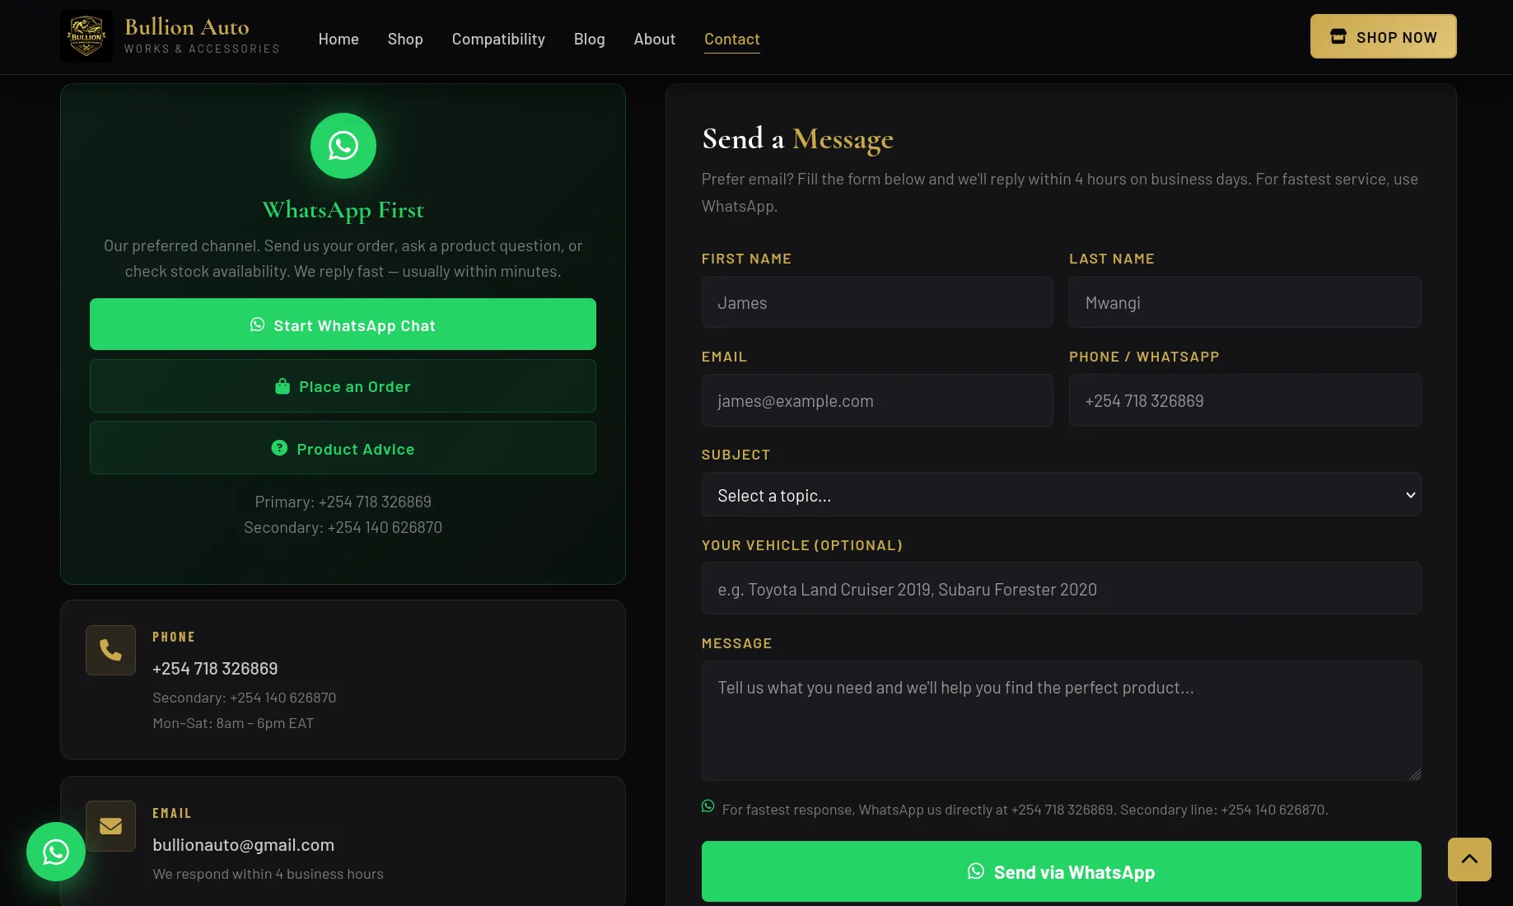
Task: Select the About menu item
Action: (x=653, y=39)
